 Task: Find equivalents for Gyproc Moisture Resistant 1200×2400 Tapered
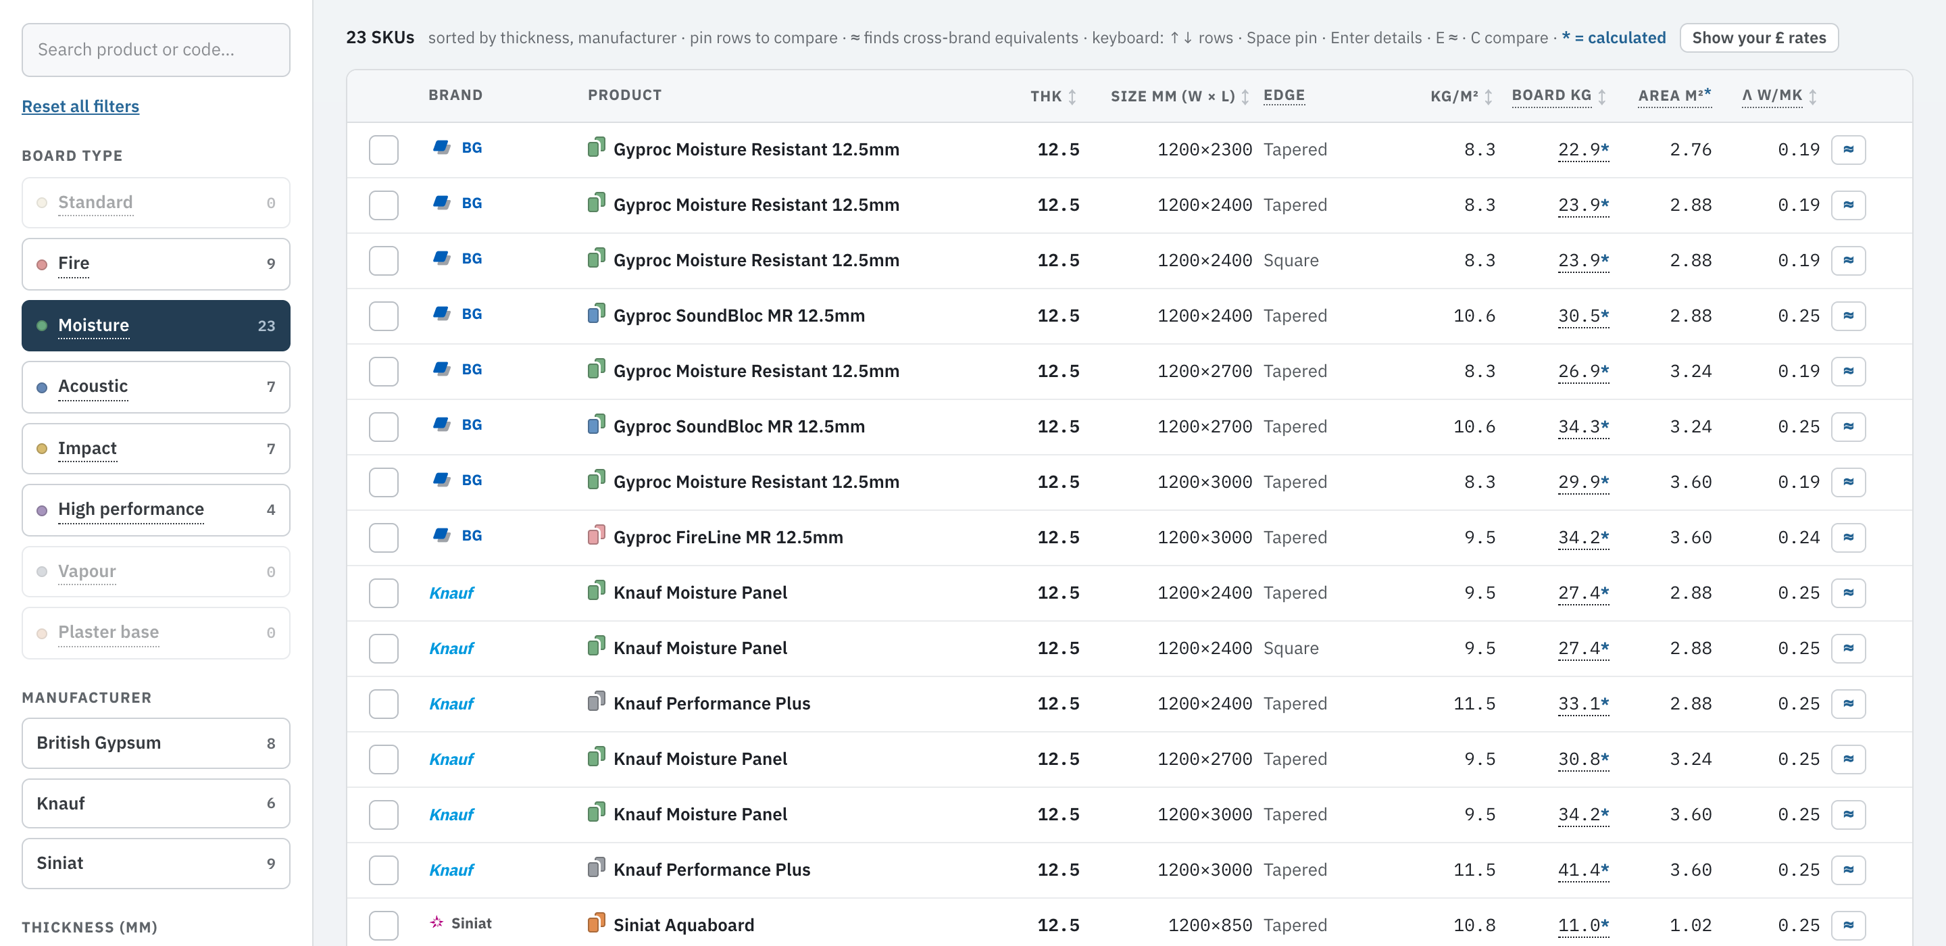(x=1848, y=205)
